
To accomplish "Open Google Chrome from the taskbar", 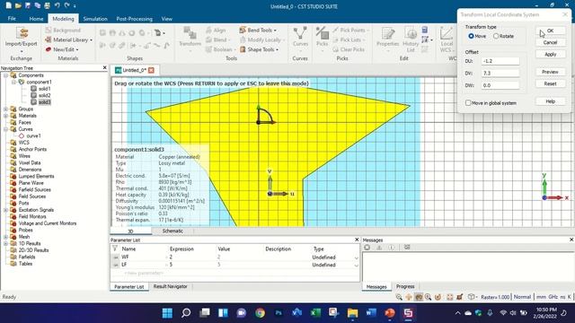I will (x=260, y=313).
